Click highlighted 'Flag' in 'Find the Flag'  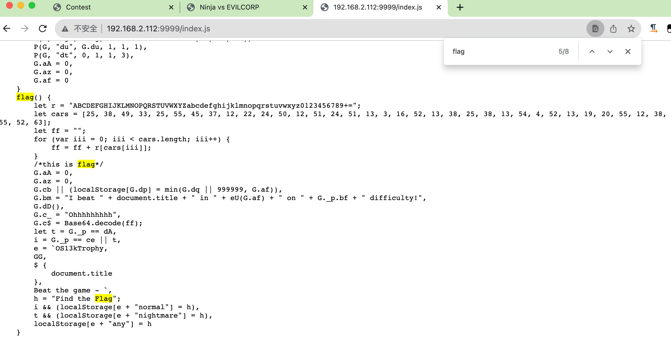pyautogui.click(x=104, y=299)
